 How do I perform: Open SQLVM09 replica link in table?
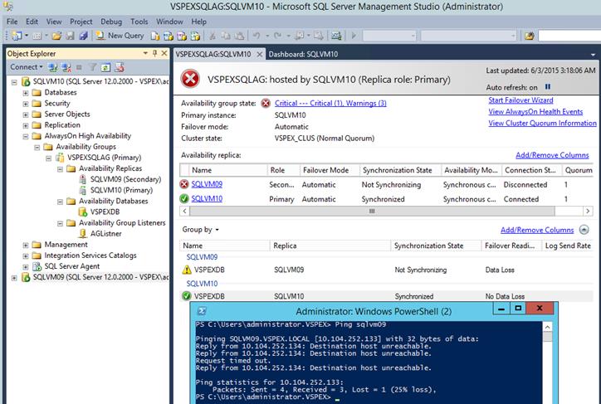click(207, 184)
